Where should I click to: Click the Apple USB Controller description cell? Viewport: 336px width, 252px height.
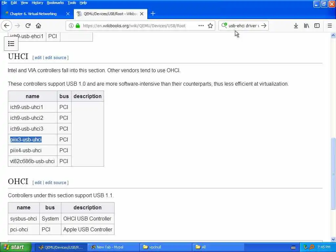(x=88, y=229)
